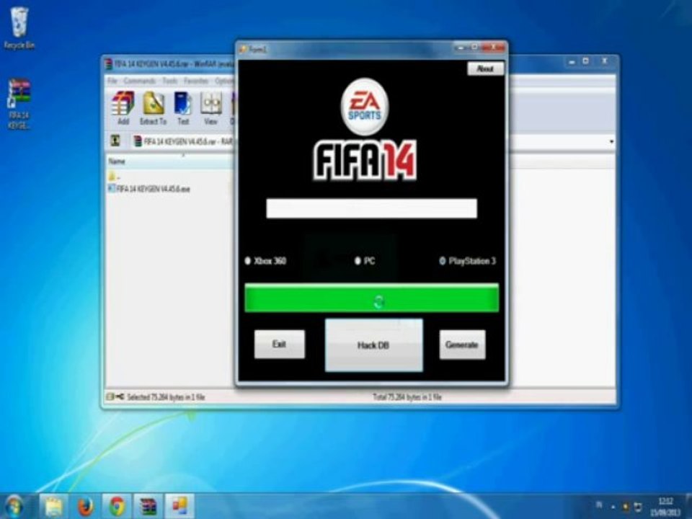The height and width of the screenshot is (519, 692).
Task: Click the Test icon in WinRAR toolbar
Action: click(x=182, y=107)
